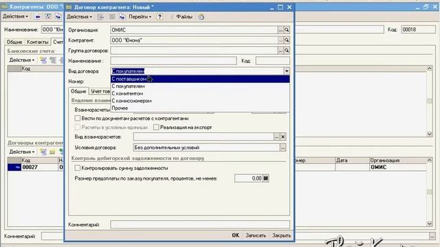This screenshot has height=247, width=440.
Task: Click the contract Наименование input field
Action: coord(173,61)
